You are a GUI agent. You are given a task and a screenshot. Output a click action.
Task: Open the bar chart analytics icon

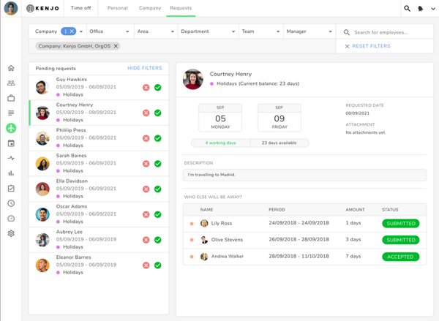click(x=11, y=173)
